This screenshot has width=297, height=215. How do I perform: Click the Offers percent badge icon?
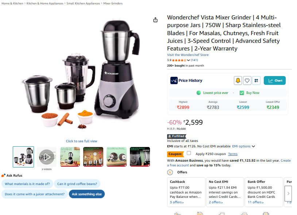(x=170, y=172)
